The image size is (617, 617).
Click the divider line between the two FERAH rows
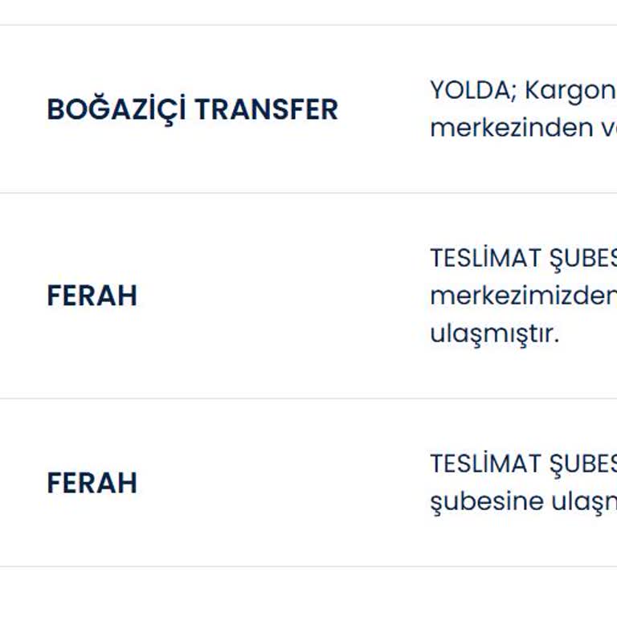pos(308,398)
